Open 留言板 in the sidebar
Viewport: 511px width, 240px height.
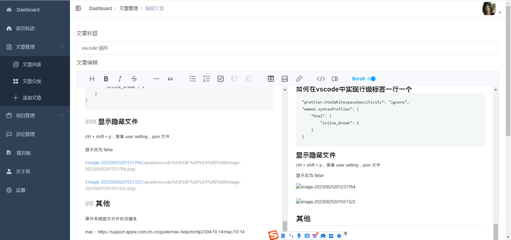click(x=35, y=153)
